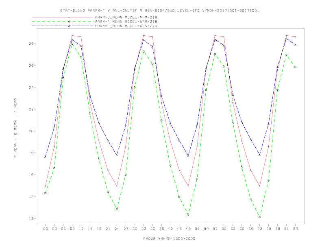Viewport: 322px width, 249px height.
Task: Click x-axis forecast hour label 78
Action: [278, 229]
